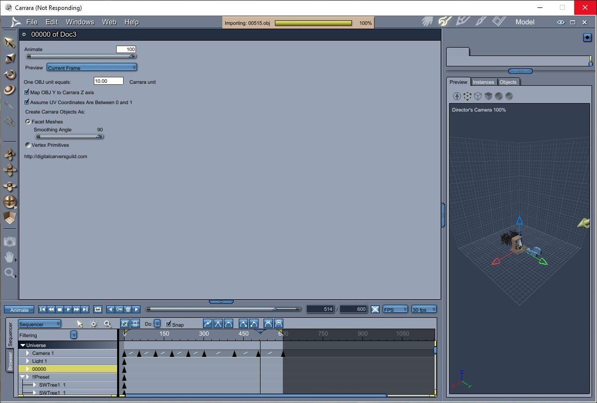Select the Scale tool below the arrow
597x403 pixels.
pyautogui.click(x=9, y=58)
